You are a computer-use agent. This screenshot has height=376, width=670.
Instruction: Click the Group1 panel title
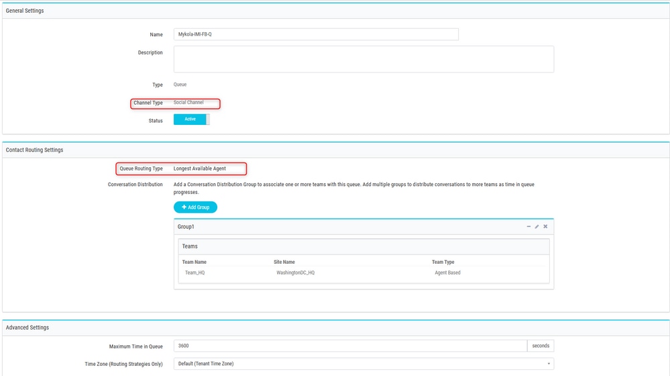[186, 227]
